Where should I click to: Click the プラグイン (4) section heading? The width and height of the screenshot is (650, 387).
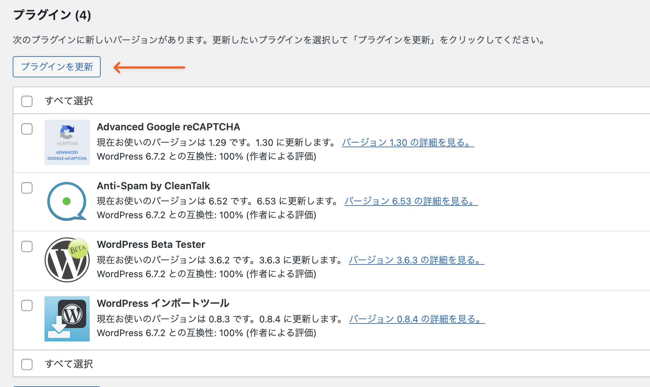[x=52, y=15]
